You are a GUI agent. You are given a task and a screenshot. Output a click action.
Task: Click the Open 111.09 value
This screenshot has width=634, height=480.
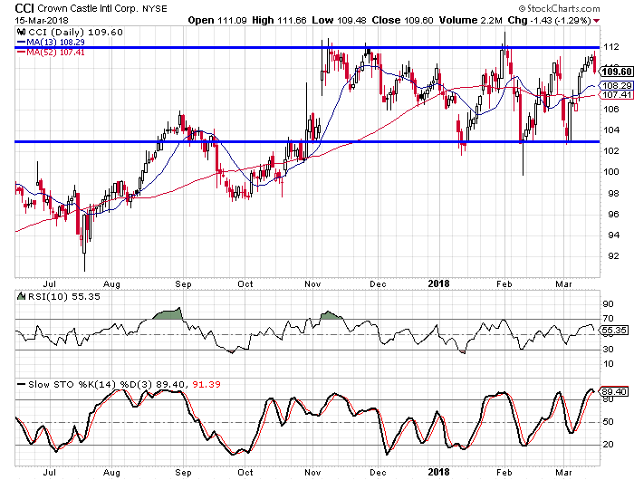(217, 20)
